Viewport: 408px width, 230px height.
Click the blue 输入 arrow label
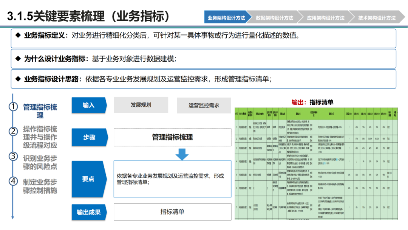pos(89,105)
